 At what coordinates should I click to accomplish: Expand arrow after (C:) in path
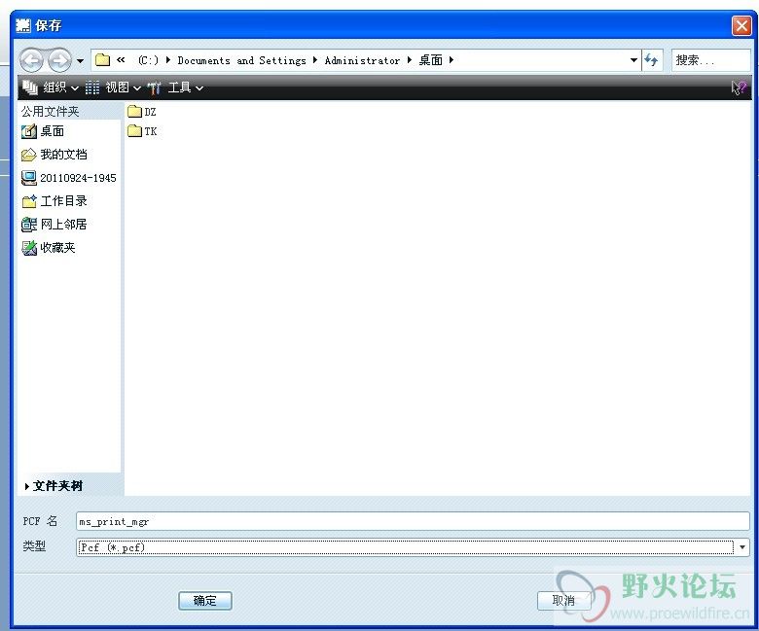click(168, 60)
